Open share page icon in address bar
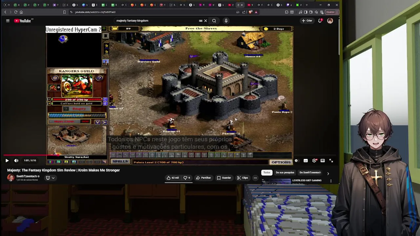Screen dimensions: 420x236 pos(244,12)
